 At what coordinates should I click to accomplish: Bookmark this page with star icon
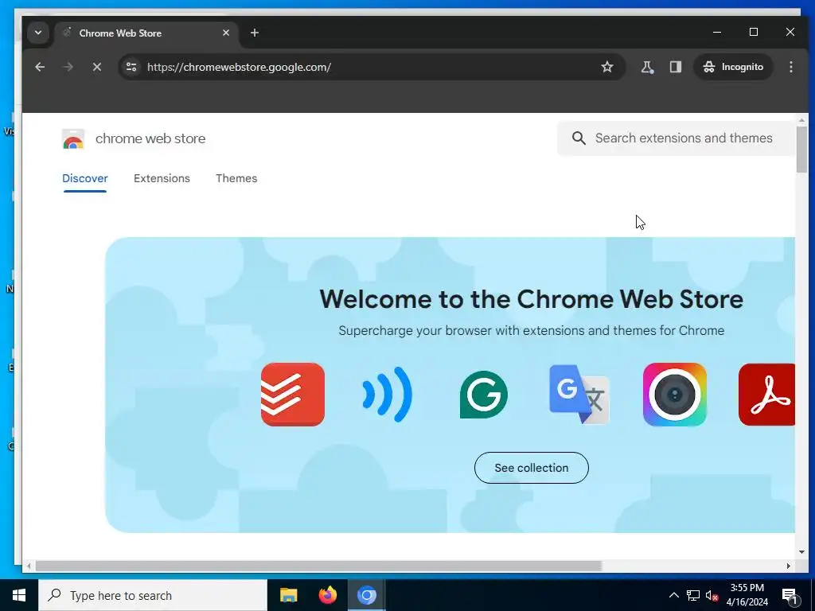tap(606, 67)
